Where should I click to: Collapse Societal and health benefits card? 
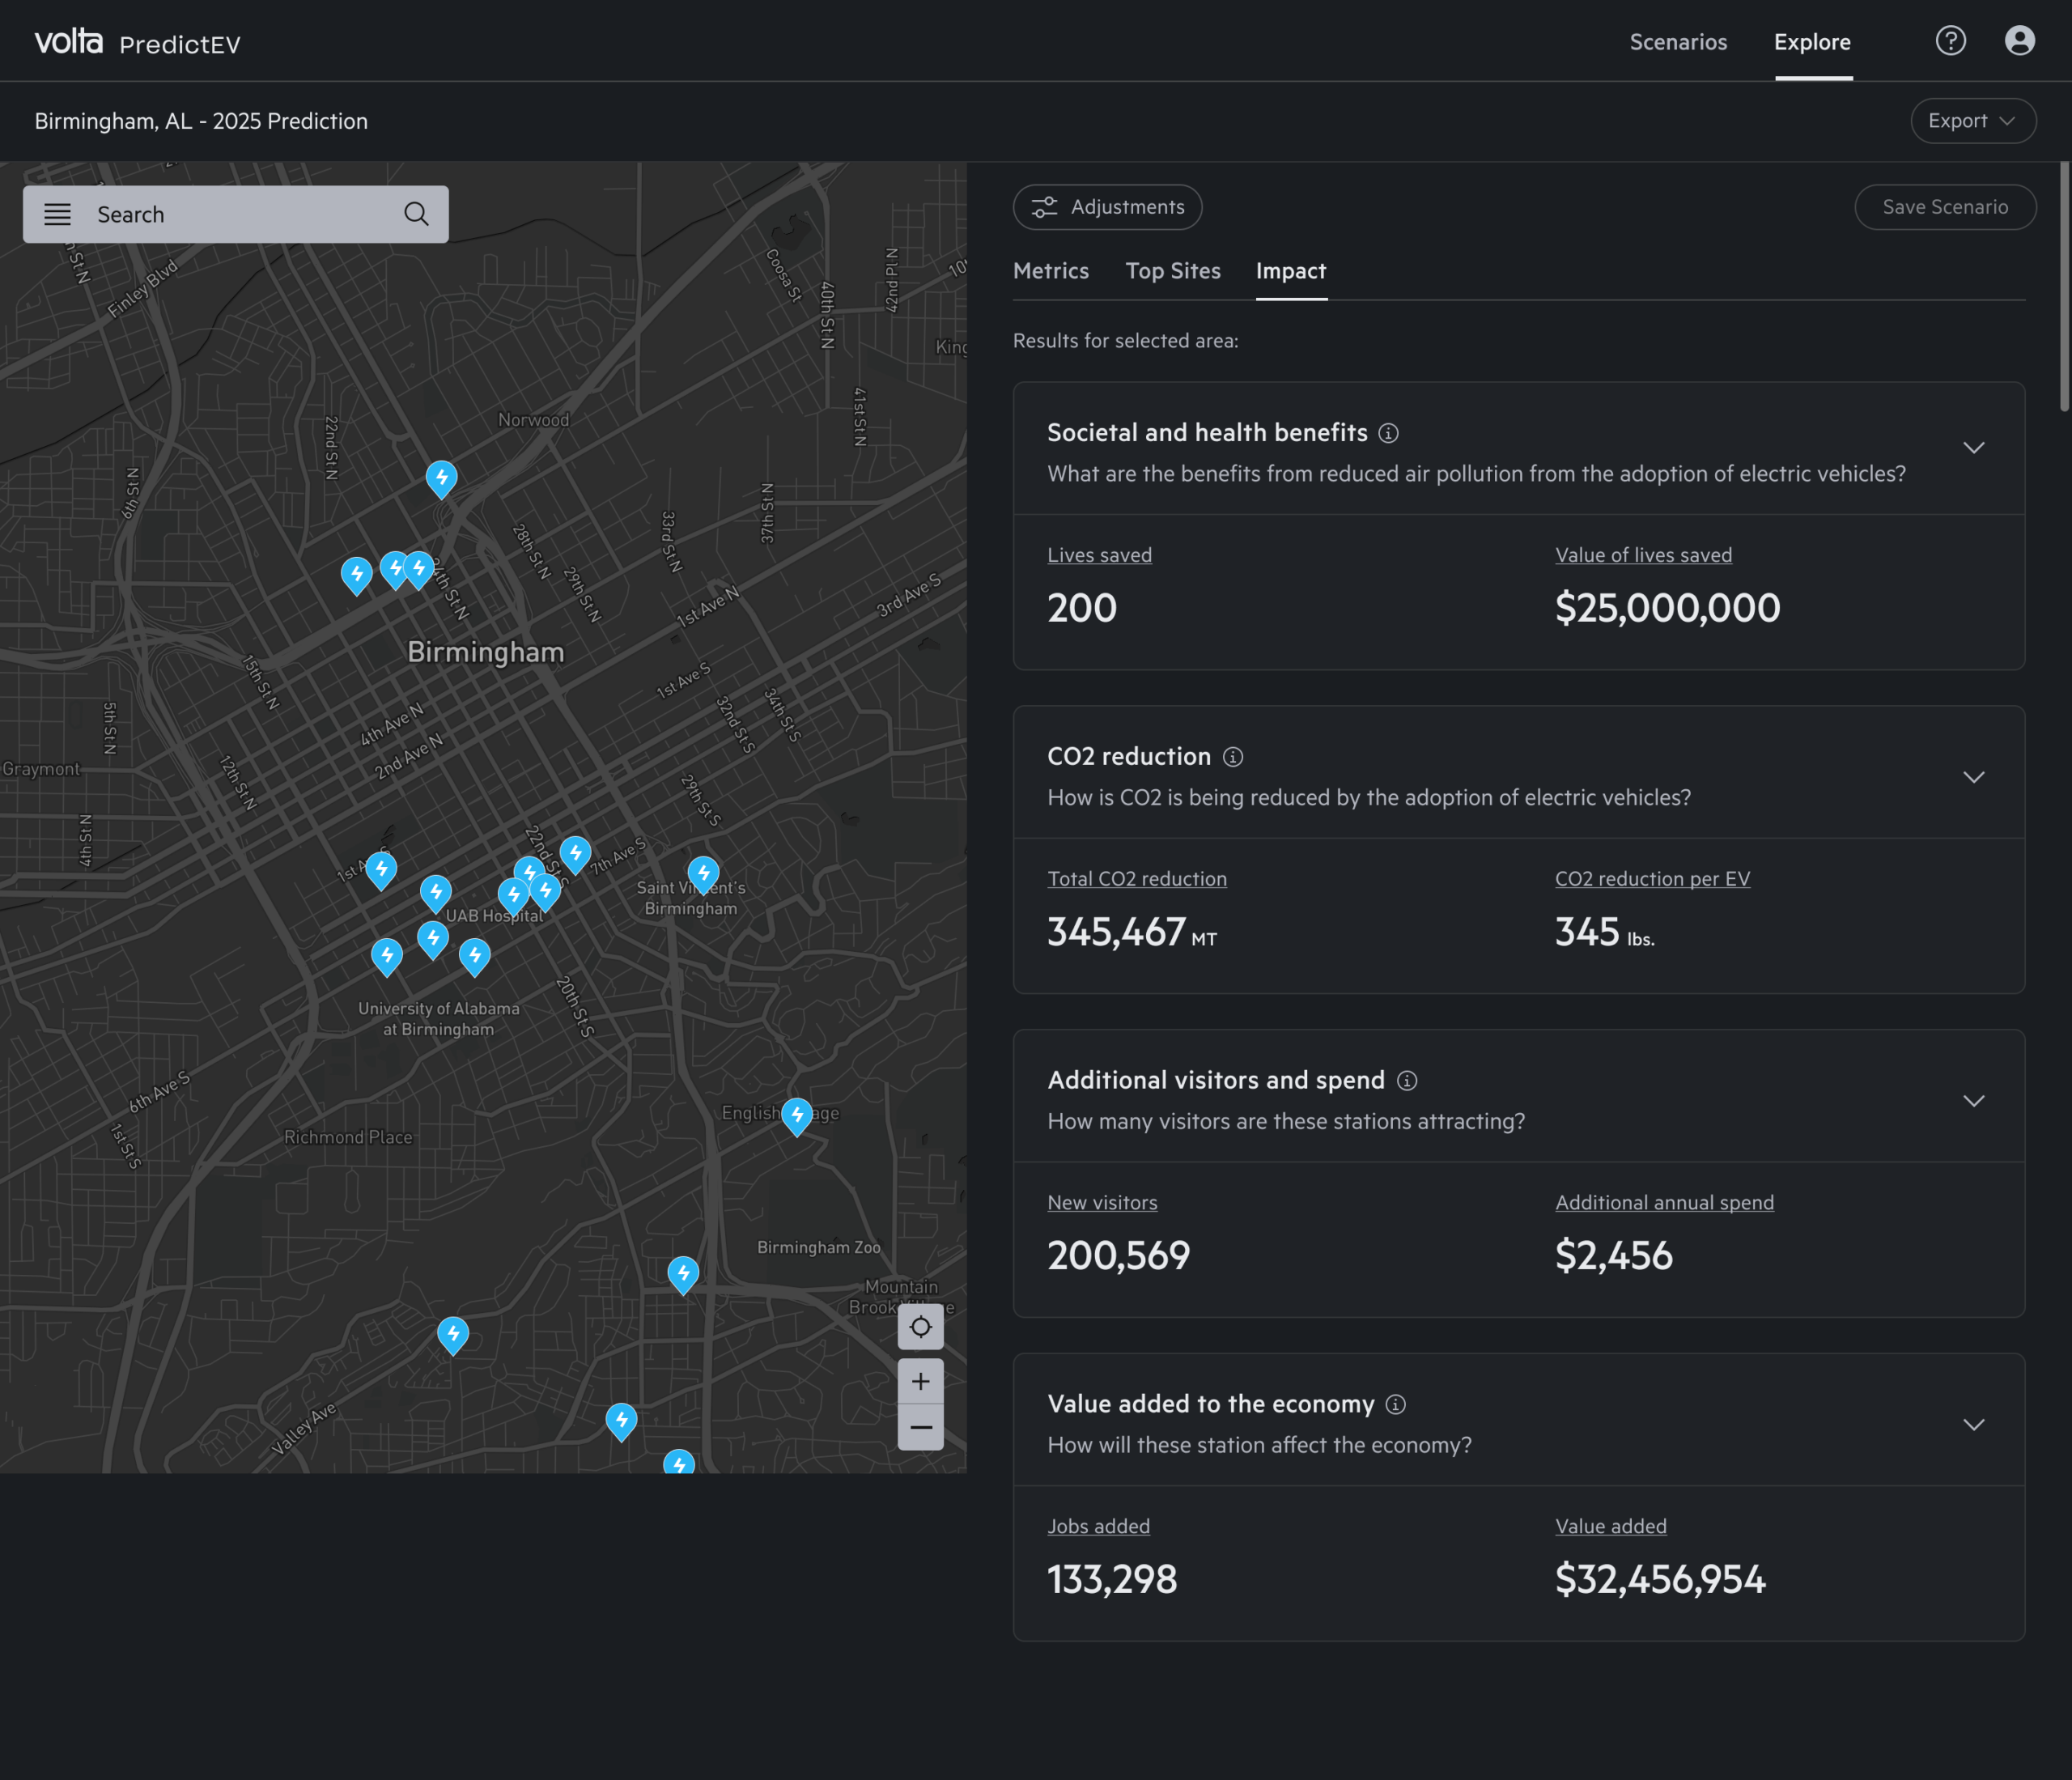pos(1973,448)
